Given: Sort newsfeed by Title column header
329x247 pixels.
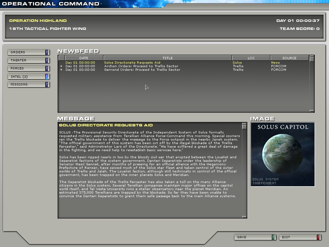Looking at the screenshot, I should point(167,58).
